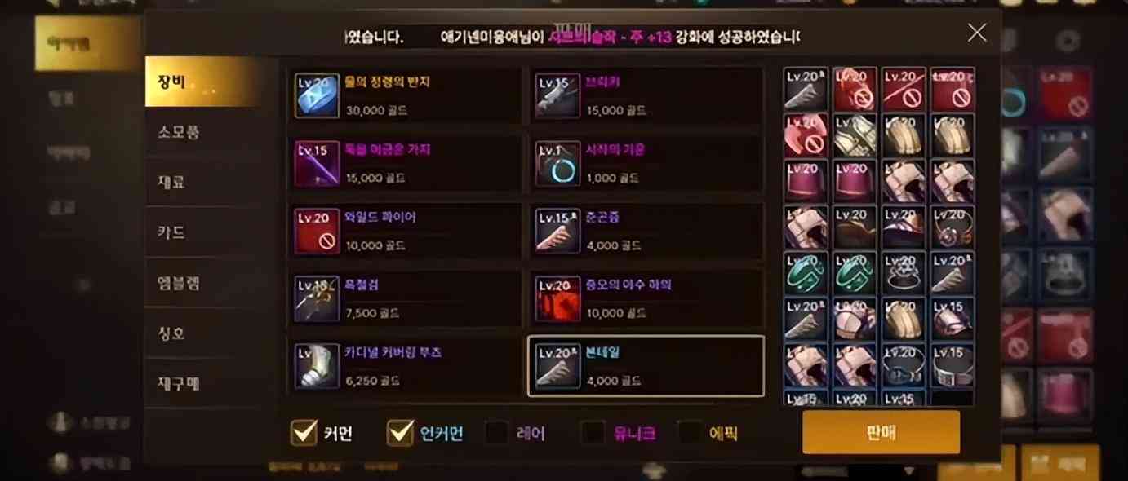Select the blue gem ring icon priced 30,000 골드
Screen dimensions: 1128x481
(x=317, y=95)
